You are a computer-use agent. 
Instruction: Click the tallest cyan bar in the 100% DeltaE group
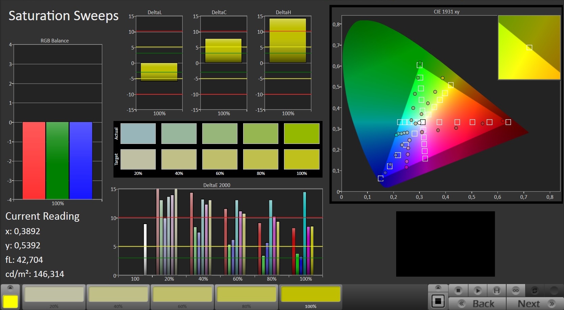[305, 234]
